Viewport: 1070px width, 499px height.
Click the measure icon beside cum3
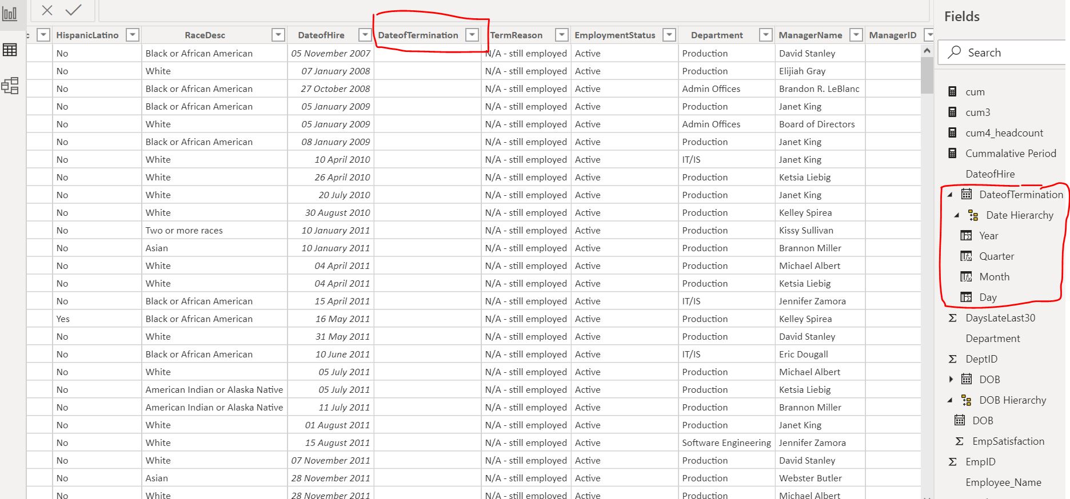(x=952, y=112)
